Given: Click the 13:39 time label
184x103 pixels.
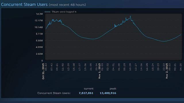Looking at the screenshot, I should tap(68, 67).
